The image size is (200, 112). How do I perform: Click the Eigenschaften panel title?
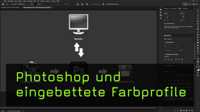[167, 35]
